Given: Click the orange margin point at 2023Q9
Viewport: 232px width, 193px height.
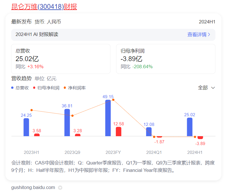Looking at the screenshot, I should [x=72, y=116].
